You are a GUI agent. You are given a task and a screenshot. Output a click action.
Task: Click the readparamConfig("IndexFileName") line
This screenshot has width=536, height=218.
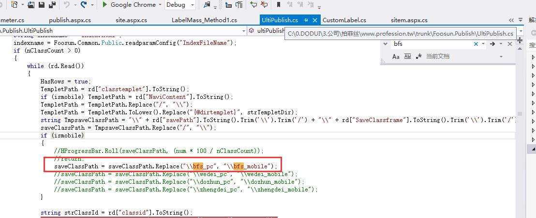pos(125,43)
